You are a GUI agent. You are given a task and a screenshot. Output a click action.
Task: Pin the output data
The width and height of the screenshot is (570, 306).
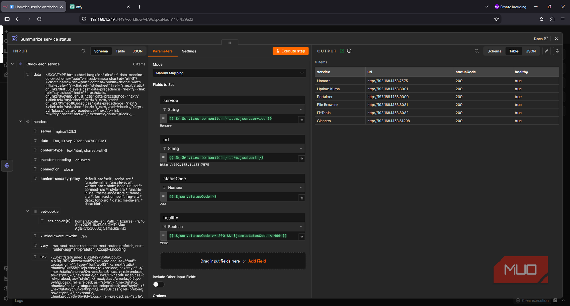pyautogui.click(x=557, y=51)
